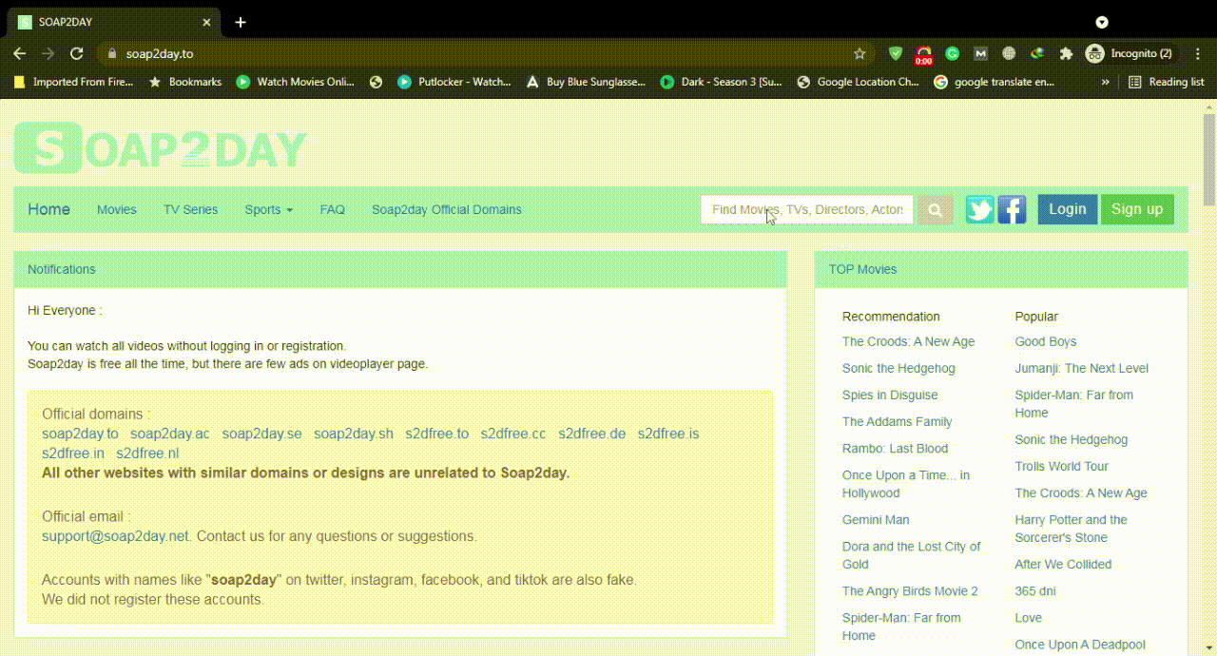Show more bookmarks chevron
Screen dimensions: 1217x656
pyautogui.click(x=1105, y=82)
